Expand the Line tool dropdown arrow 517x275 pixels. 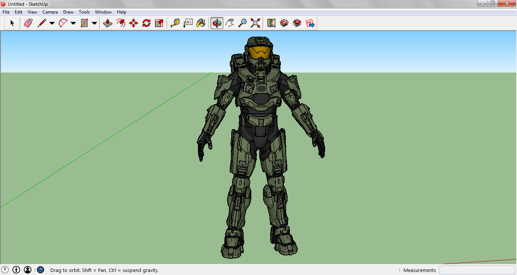coord(52,23)
